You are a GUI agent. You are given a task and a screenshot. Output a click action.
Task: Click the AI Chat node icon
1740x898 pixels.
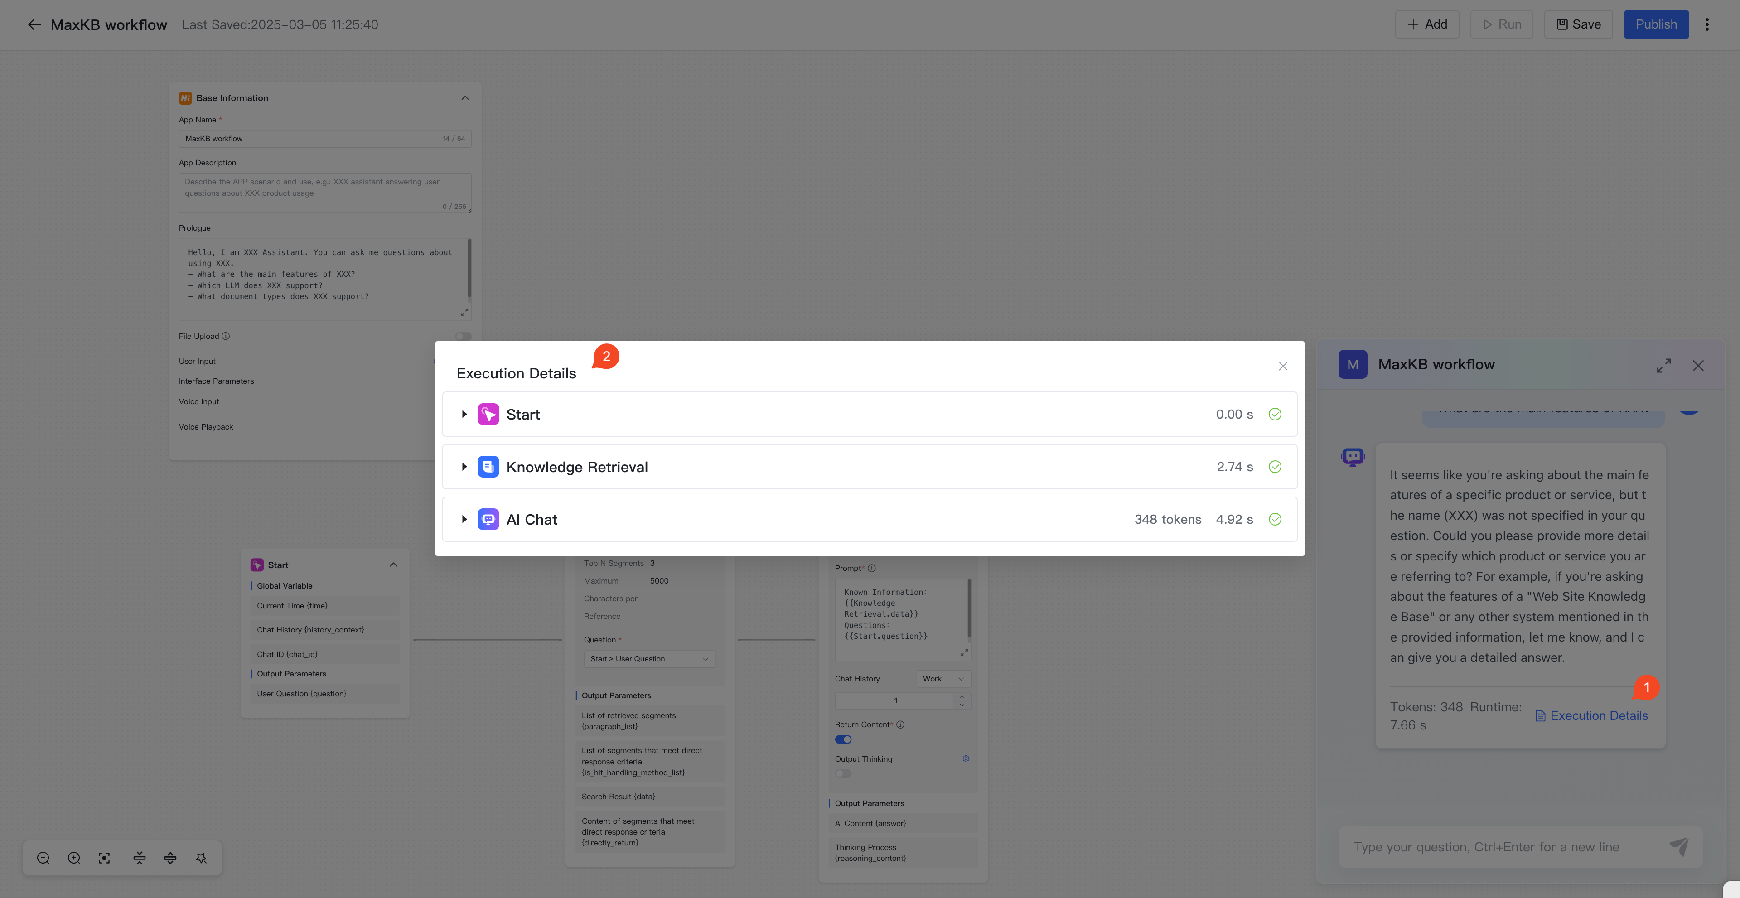[x=488, y=519]
